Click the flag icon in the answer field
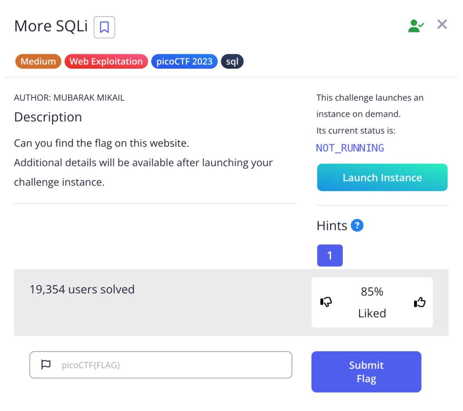 point(46,364)
